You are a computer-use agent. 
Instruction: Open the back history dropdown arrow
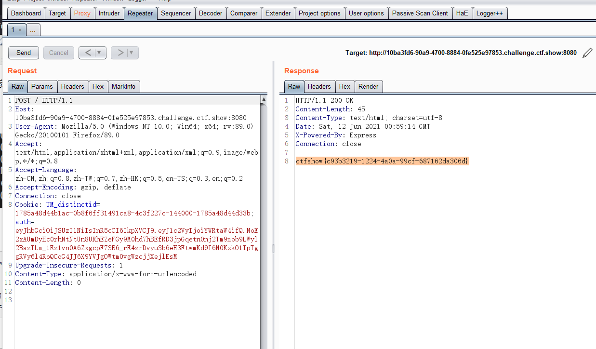(x=100, y=53)
